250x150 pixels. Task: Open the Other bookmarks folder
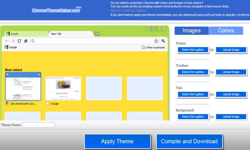(x=154, y=47)
